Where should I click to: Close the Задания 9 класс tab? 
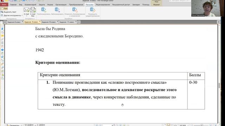click(40, 22)
